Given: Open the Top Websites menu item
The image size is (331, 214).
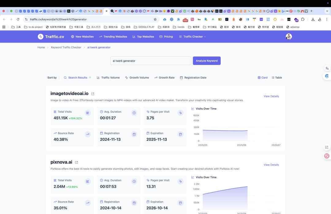Looking at the screenshot, I should (x=143, y=36).
